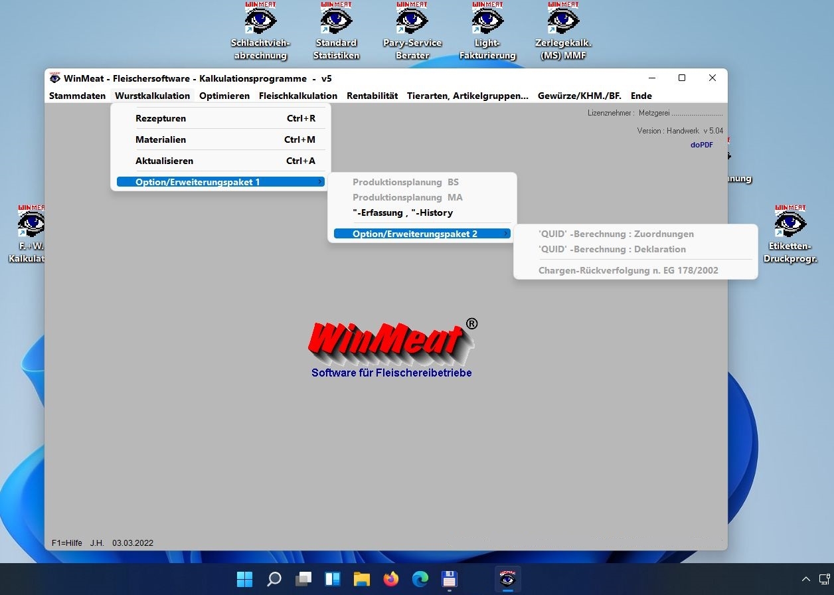The height and width of the screenshot is (595, 834).
Task: Launch Zerlegekalk. (MS) MMF shortcut
Action: point(563,21)
